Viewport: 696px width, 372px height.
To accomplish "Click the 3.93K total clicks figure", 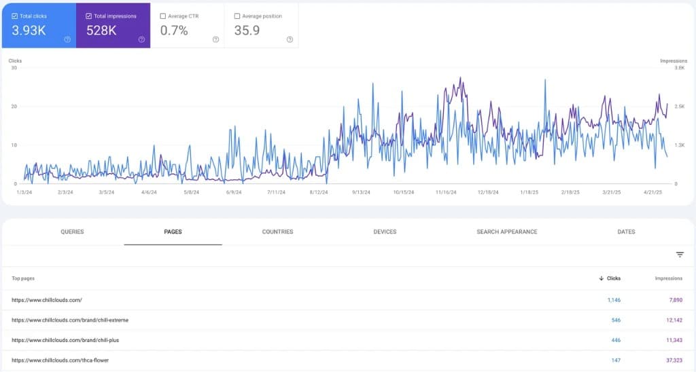I will tap(29, 31).
